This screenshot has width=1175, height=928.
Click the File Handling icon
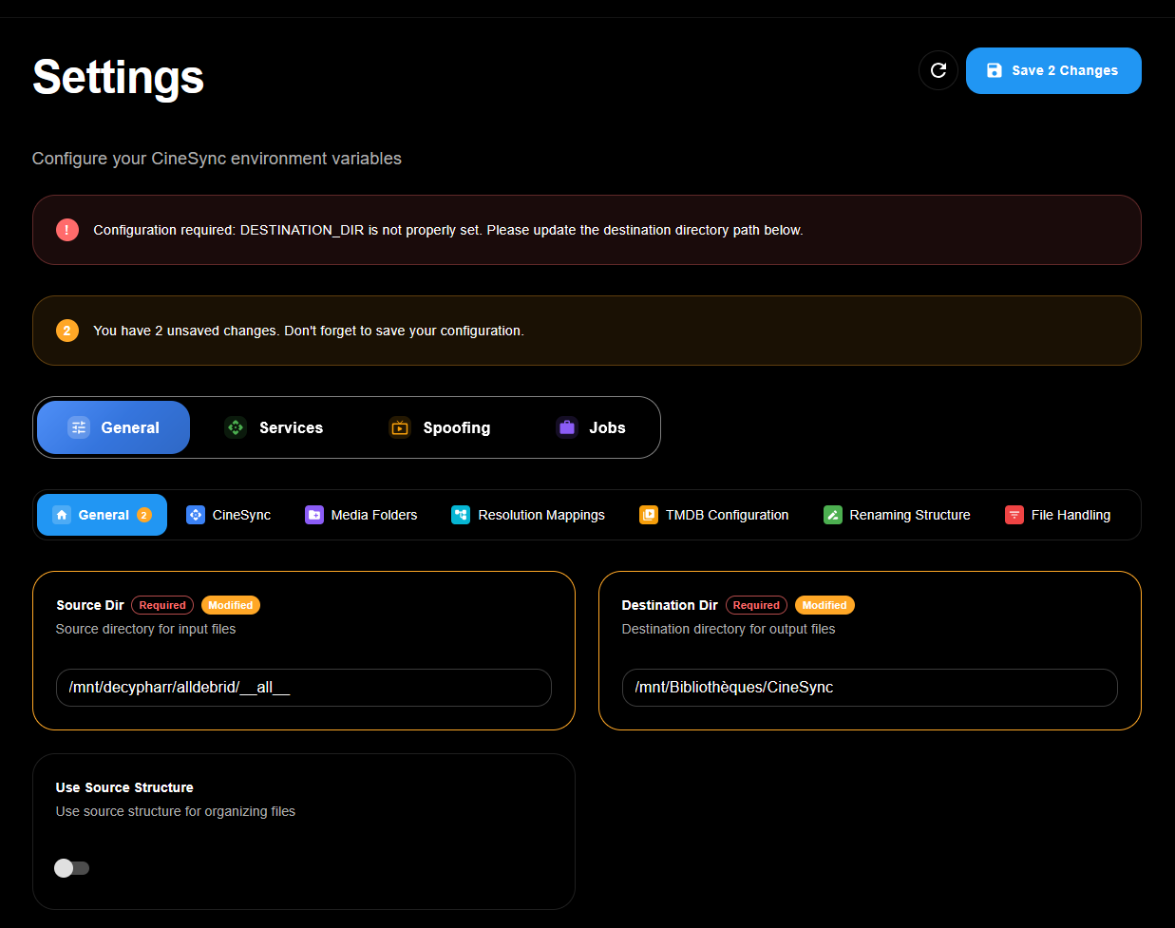[x=1014, y=515]
